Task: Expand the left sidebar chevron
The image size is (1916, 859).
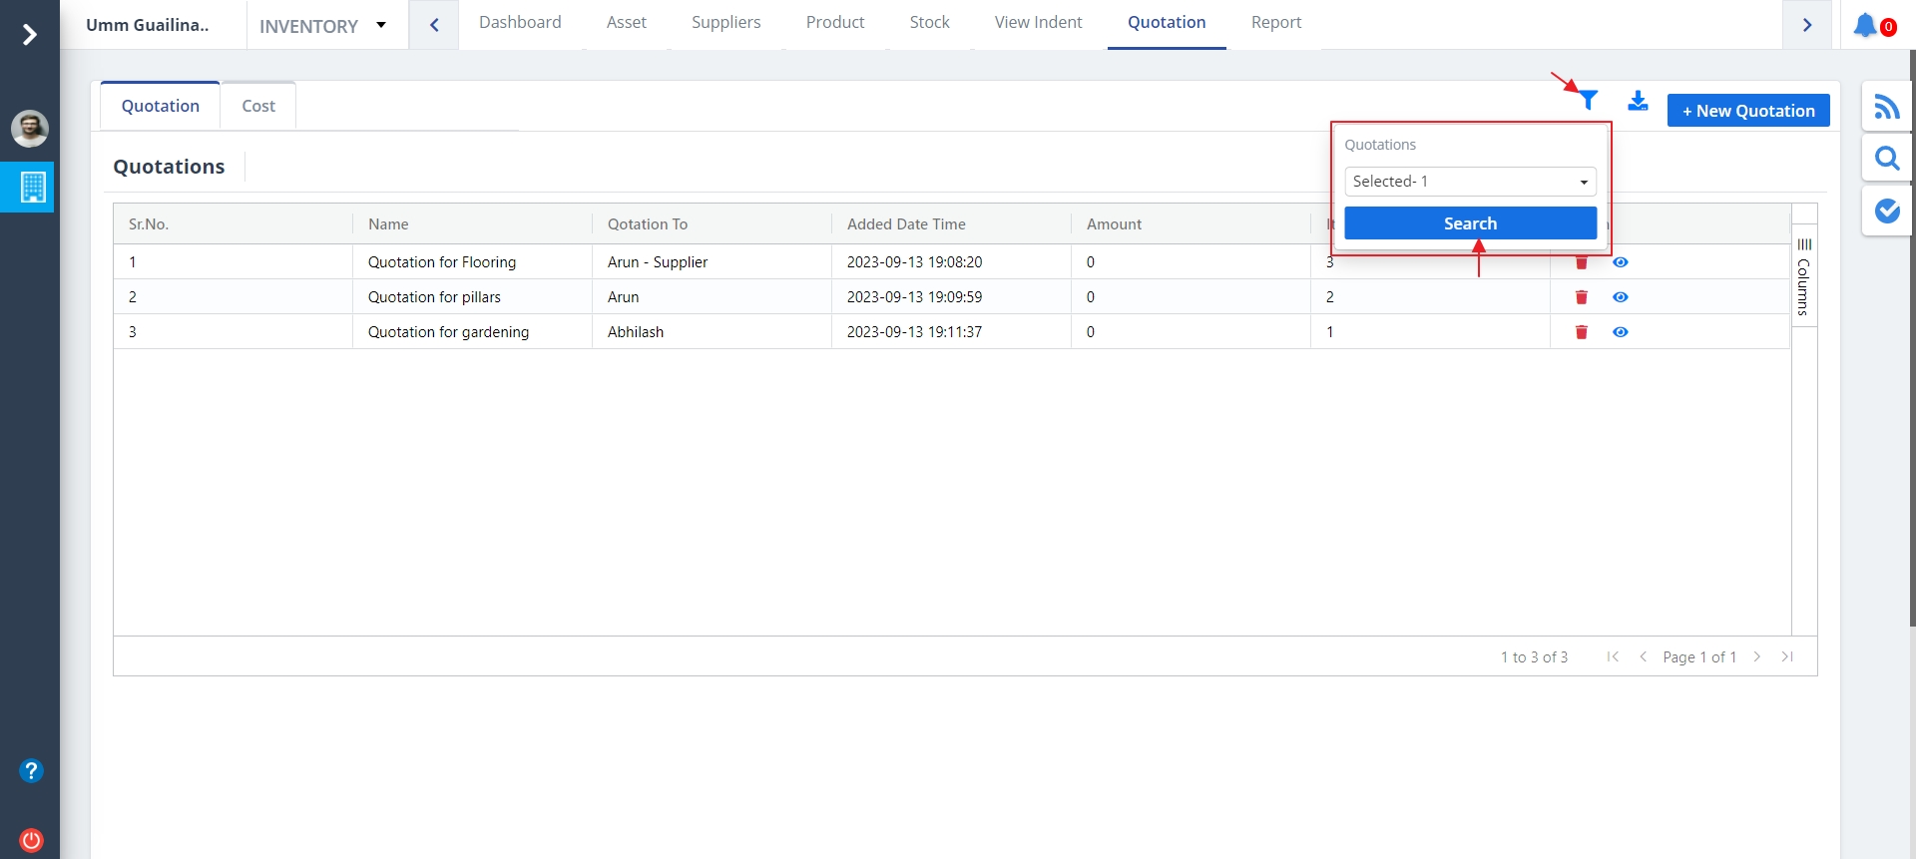Action: 30,35
